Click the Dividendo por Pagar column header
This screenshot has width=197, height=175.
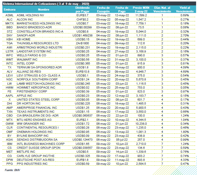(x=82, y=10)
